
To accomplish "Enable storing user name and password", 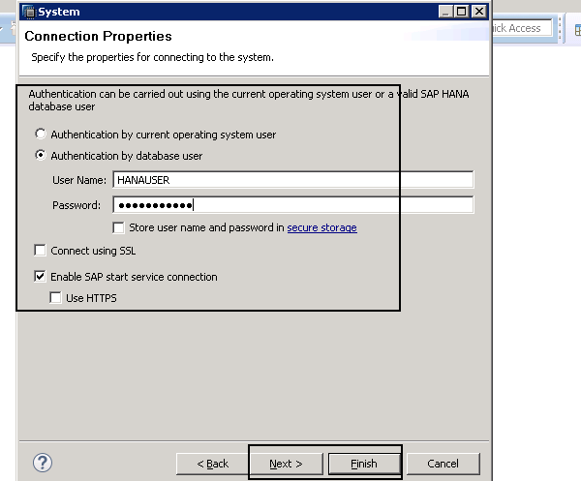I will point(119,227).
